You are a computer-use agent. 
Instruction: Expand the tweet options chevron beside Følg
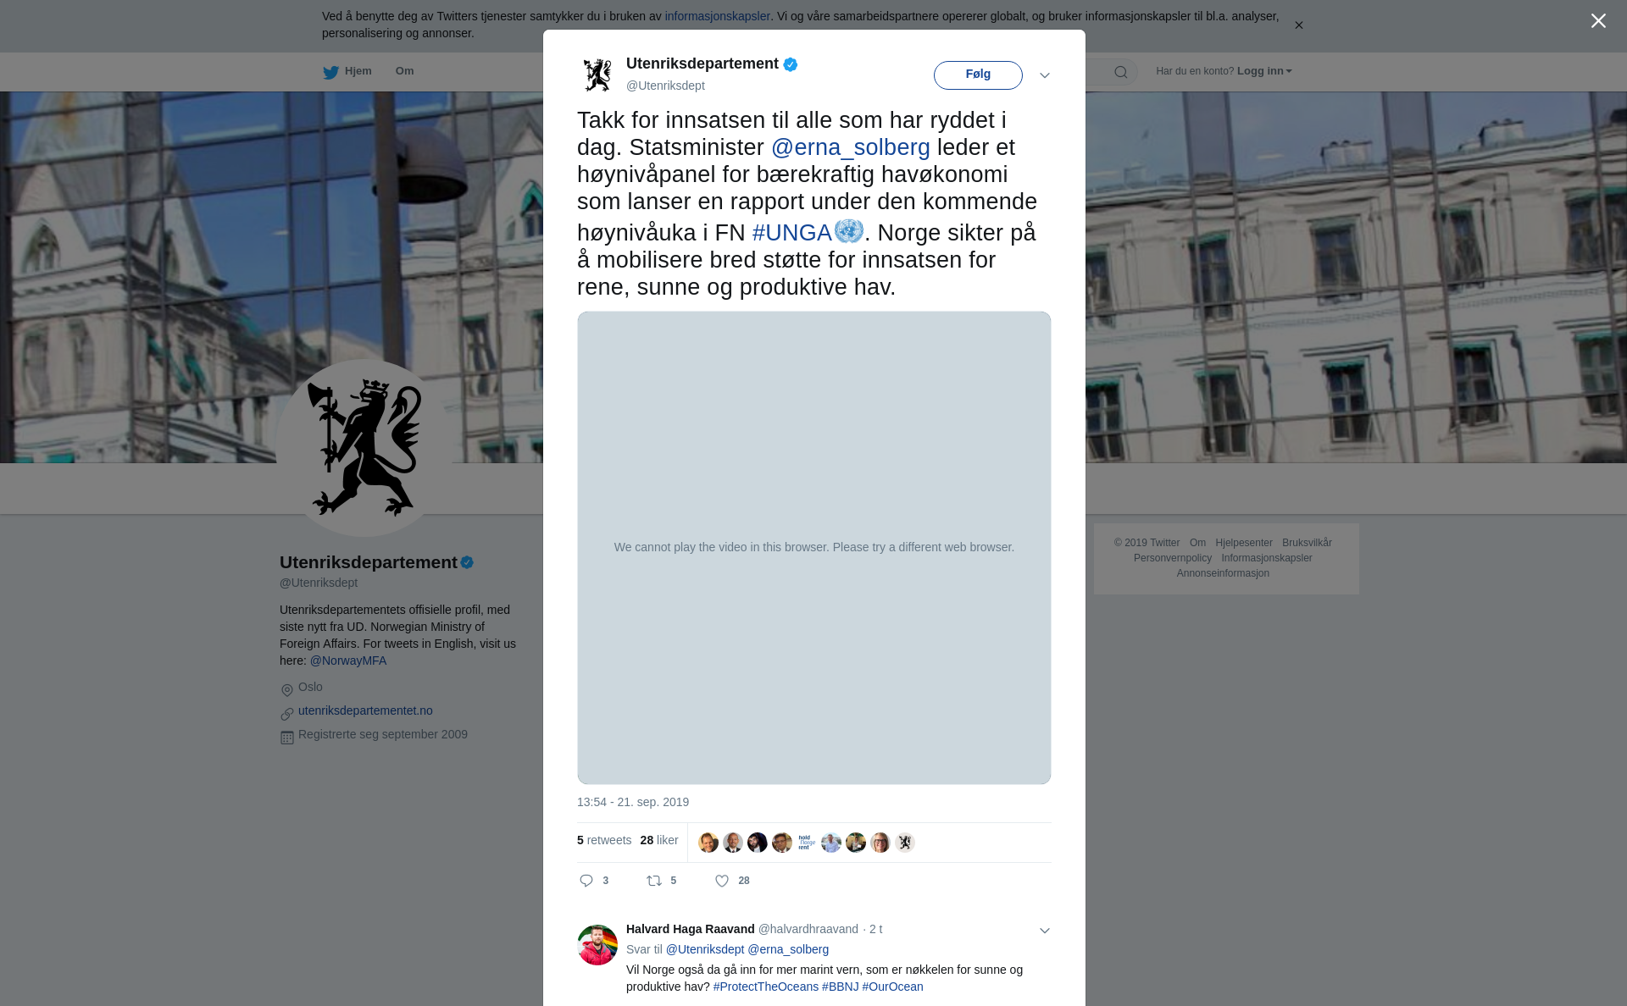[1045, 75]
